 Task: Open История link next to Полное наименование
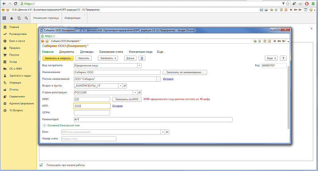(x=168, y=79)
